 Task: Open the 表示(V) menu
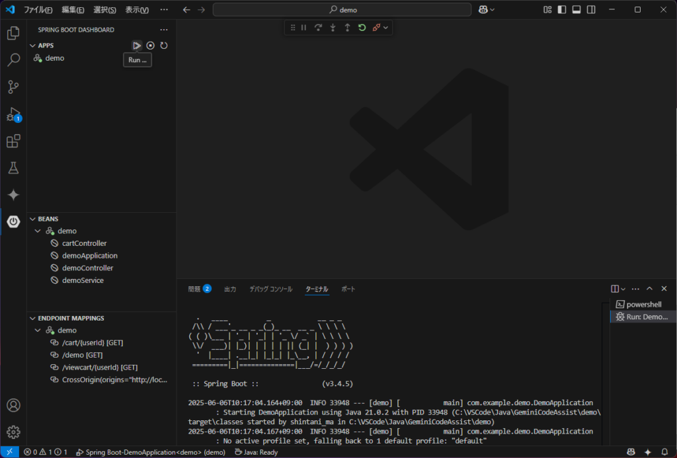[x=137, y=9]
